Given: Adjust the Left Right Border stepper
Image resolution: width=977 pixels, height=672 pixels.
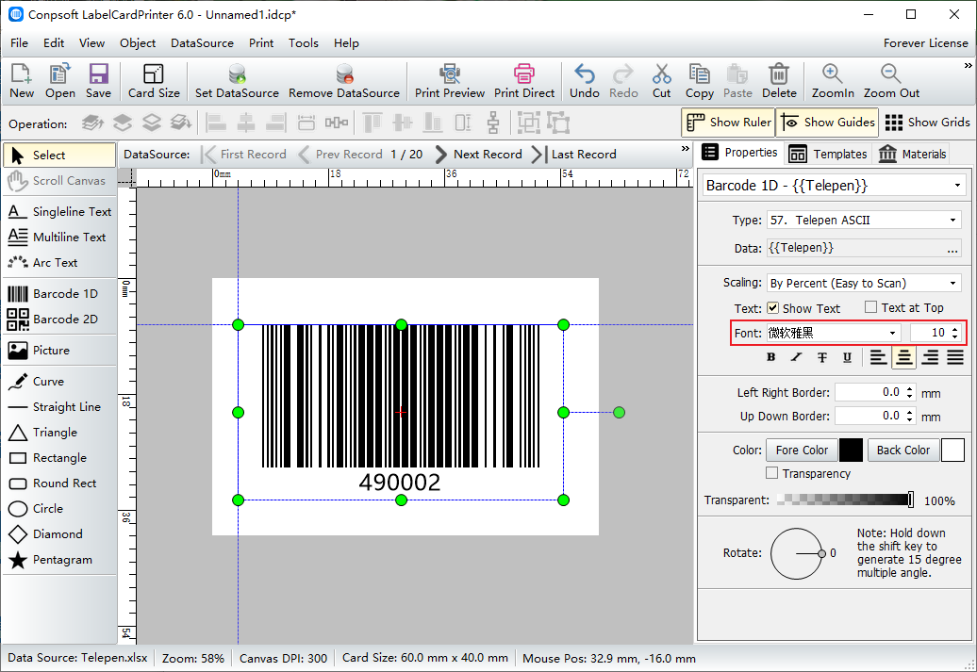Looking at the screenshot, I should click(910, 392).
